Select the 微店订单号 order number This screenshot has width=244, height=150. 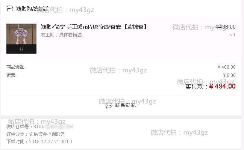coord(40,127)
